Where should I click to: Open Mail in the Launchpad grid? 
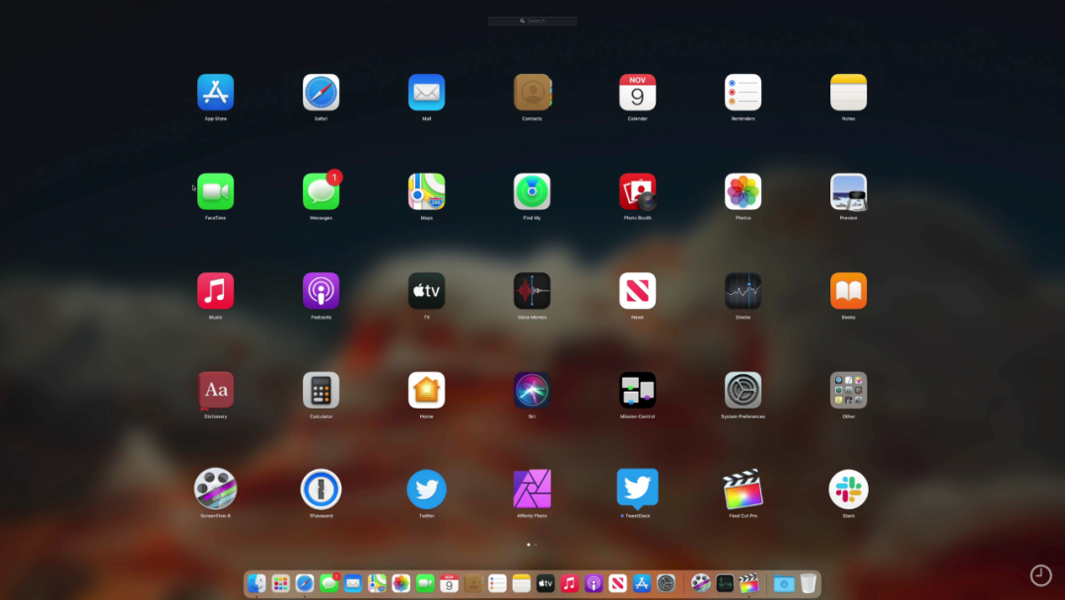(x=427, y=93)
